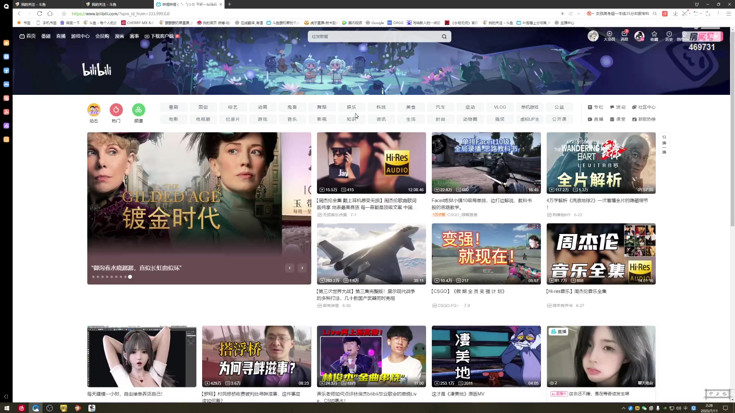The height and width of the screenshot is (413, 735).
Task: Open 番剧 in header navigation
Action: [x=46, y=36]
